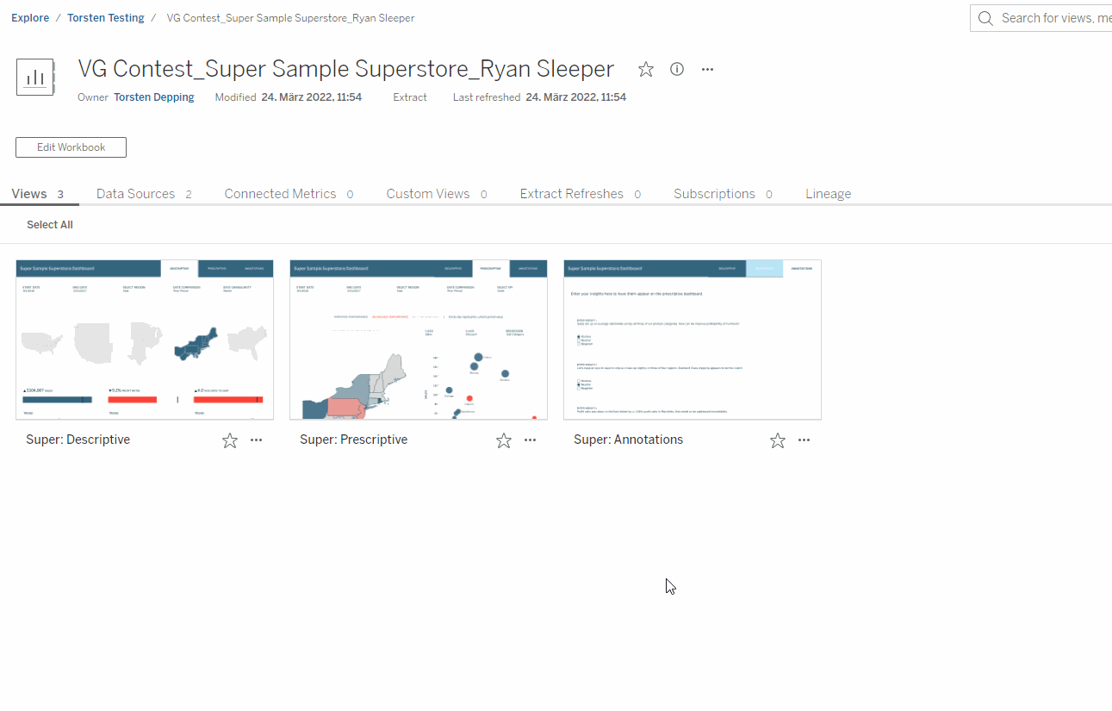
Task: Open owner Torsten Depping profile link
Action: point(154,97)
